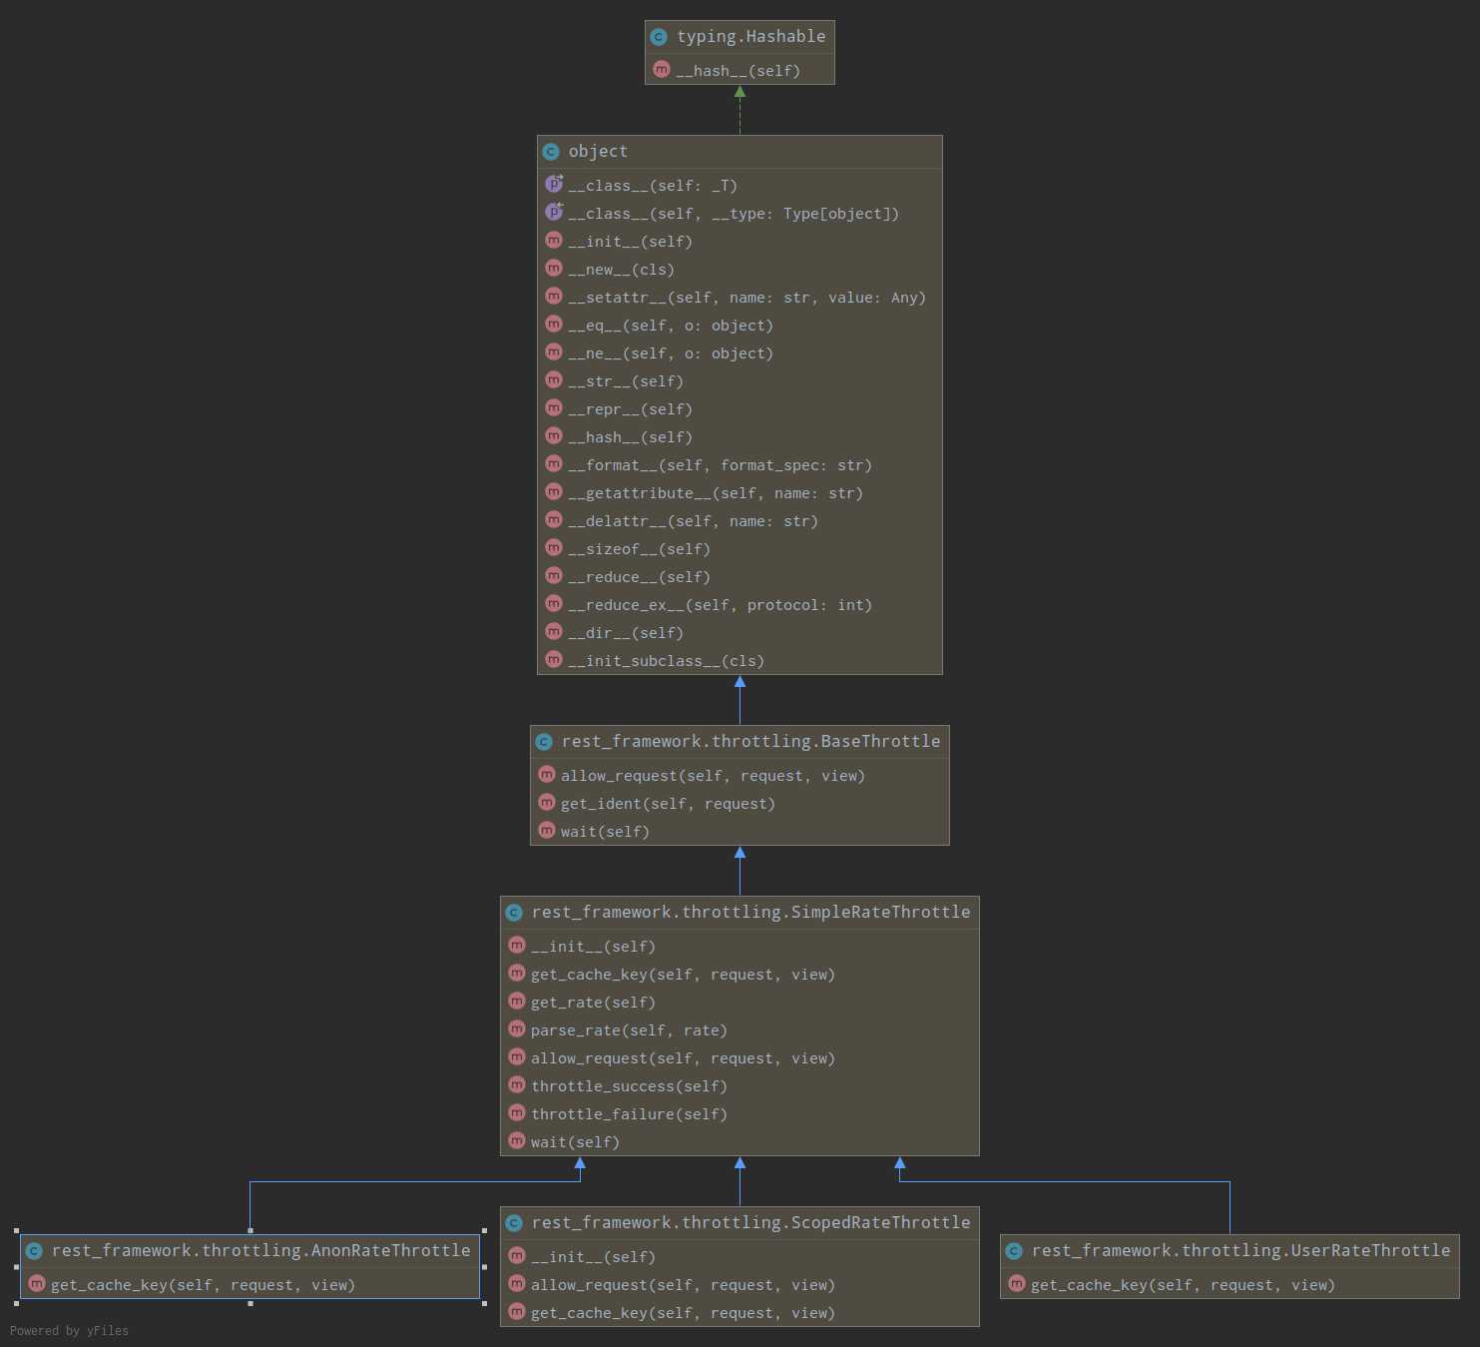Viewport: 1480px width, 1347px height.
Task: Select the rest_framework.throttling.AnonRateThrottle title
Action: (x=260, y=1251)
